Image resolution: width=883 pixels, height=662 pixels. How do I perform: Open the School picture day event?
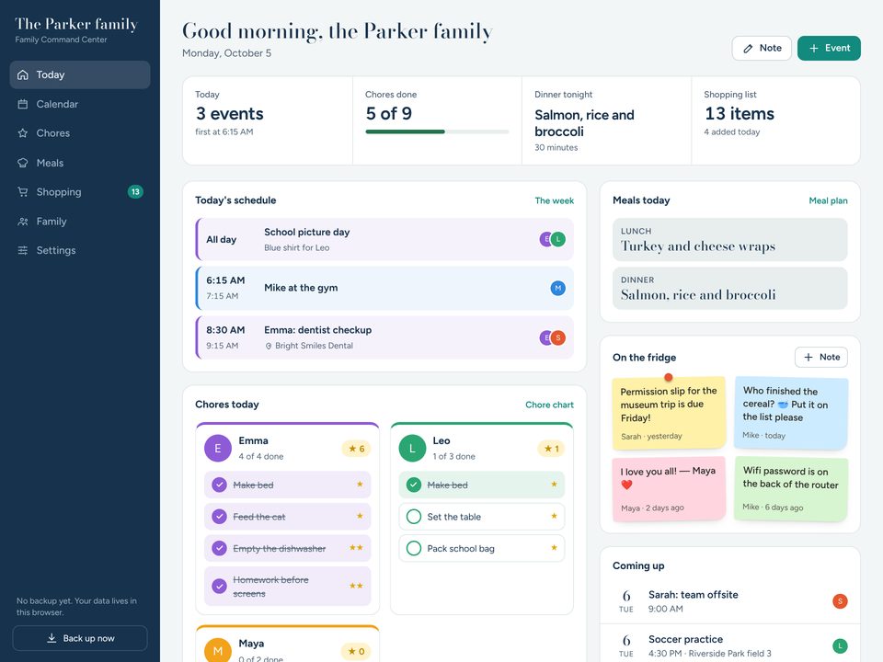[384, 239]
